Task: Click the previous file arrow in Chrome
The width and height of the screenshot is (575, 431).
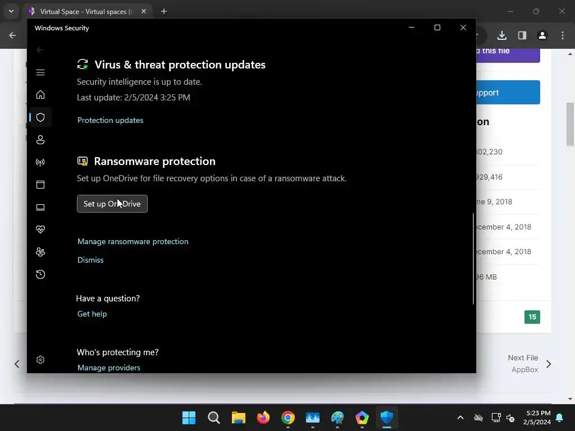Action: (x=17, y=364)
